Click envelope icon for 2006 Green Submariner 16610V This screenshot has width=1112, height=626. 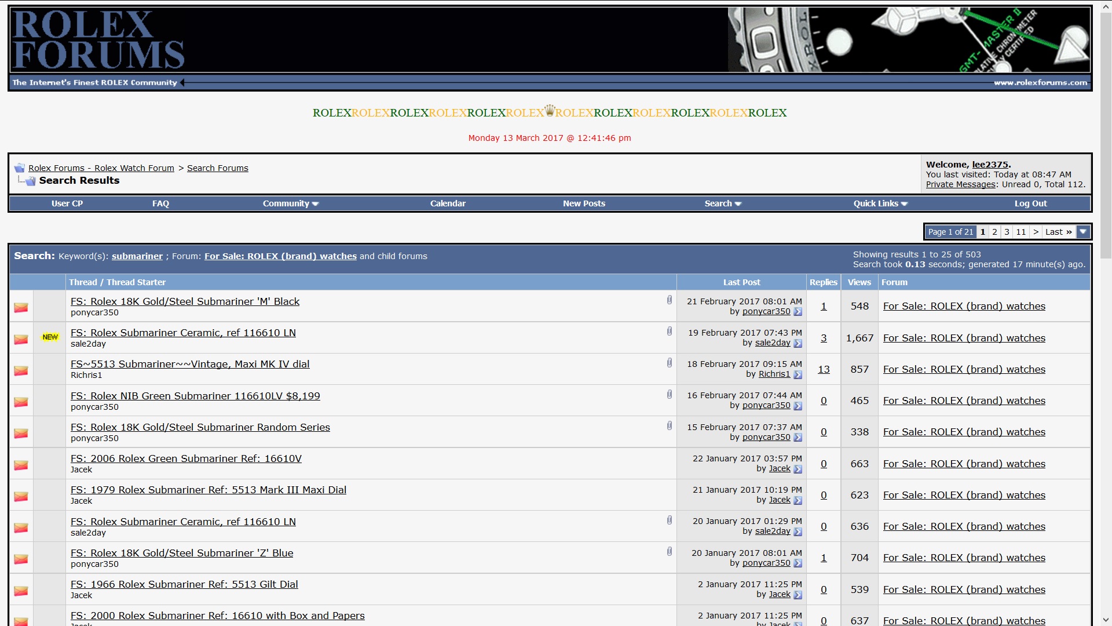coord(21,465)
